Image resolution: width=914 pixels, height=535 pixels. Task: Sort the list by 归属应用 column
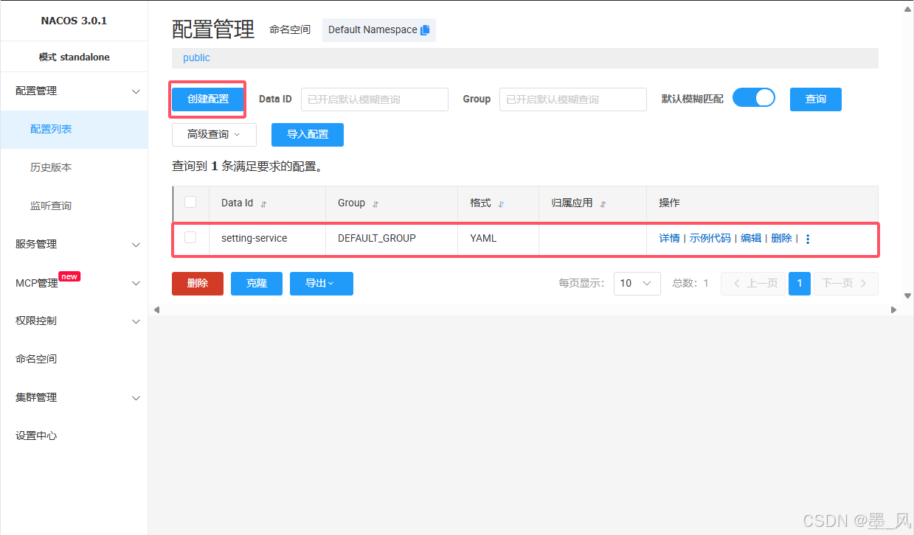[603, 203]
